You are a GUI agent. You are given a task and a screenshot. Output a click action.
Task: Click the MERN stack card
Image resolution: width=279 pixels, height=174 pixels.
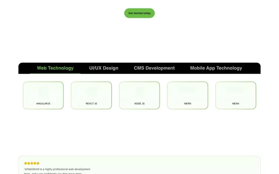coord(187,95)
